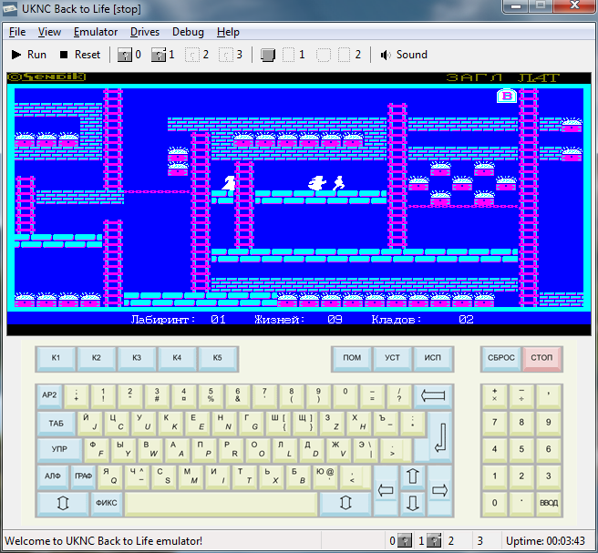The width and height of the screenshot is (598, 553).
Task: Click drive 0 indicator in status bar
Action: [400, 541]
